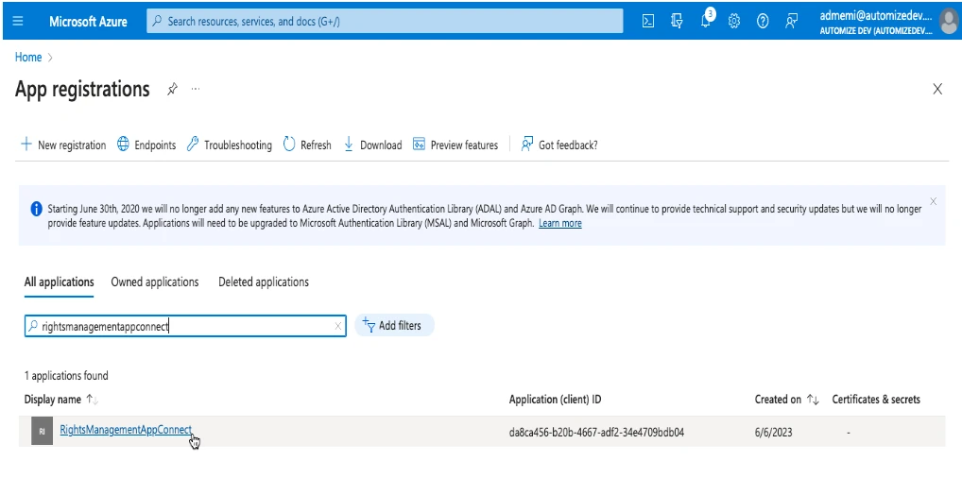Open the RightsManagementAppConnect application link
Image resolution: width=962 pixels, height=478 pixels.
pyautogui.click(x=126, y=430)
